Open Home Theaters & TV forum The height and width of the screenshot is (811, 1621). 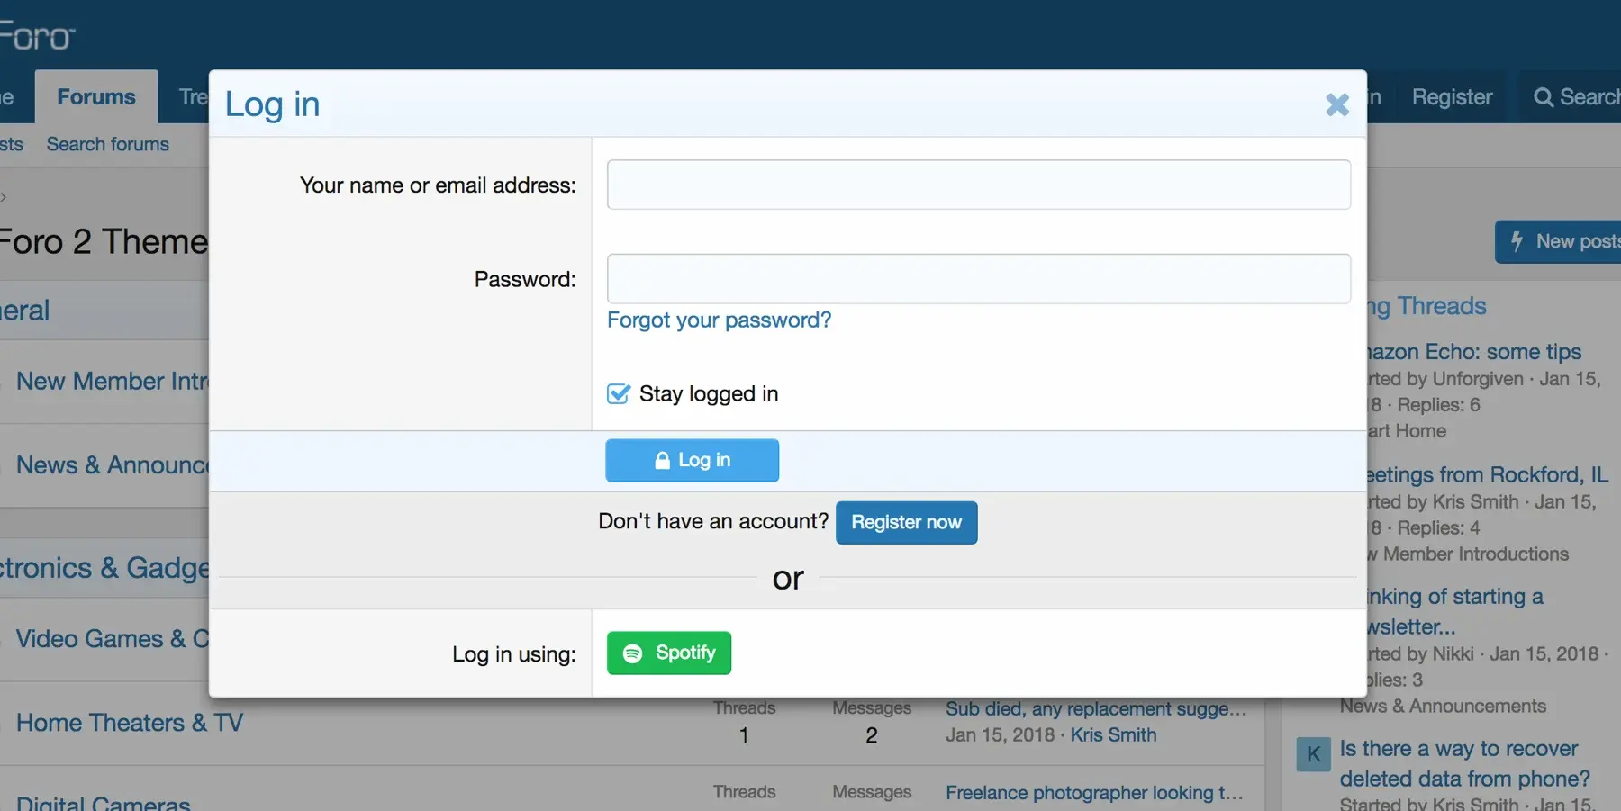coord(130,723)
